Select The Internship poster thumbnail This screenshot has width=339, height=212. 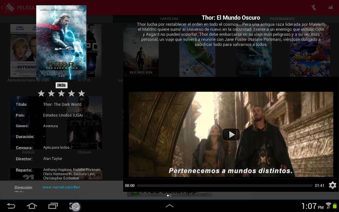tap(23, 50)
